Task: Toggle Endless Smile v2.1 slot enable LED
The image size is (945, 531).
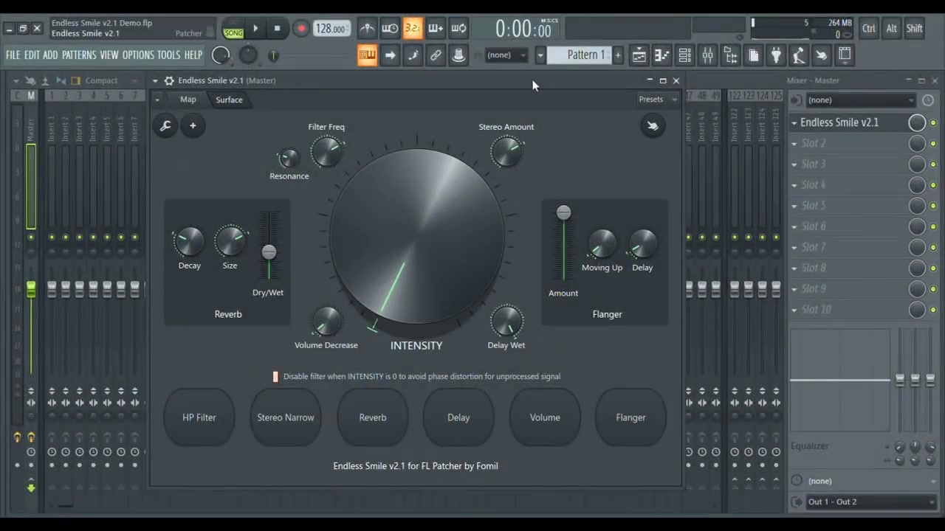Action: [x=933, y=123]
